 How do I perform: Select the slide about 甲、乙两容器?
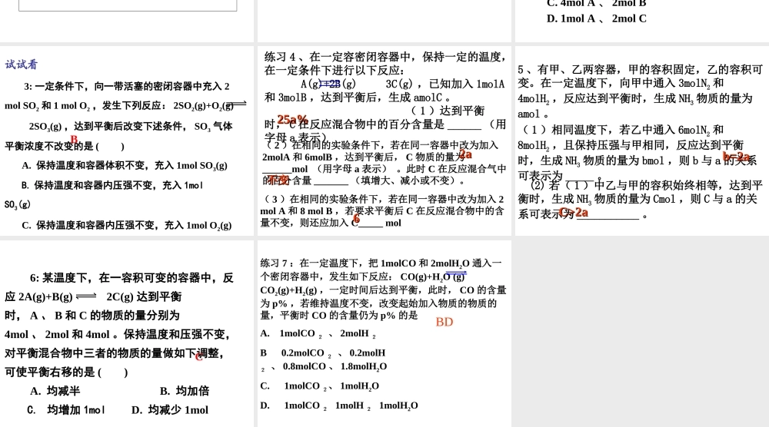pos(642,141)
